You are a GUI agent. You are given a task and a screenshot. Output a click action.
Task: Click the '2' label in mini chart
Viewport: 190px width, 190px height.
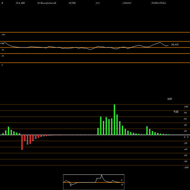(122, 180)
